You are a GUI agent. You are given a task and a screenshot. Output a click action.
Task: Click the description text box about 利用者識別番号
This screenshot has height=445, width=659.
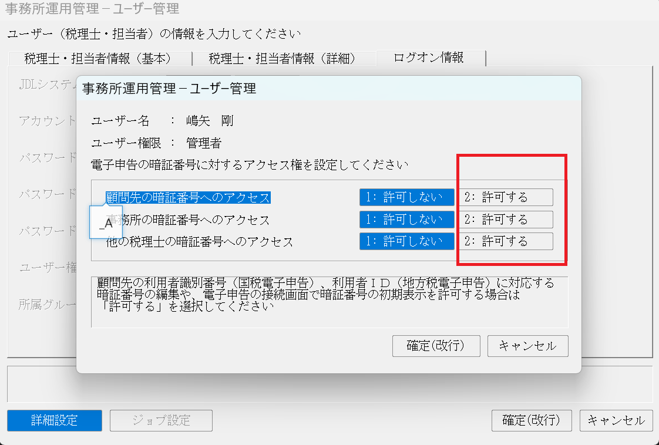coord(329,301)
